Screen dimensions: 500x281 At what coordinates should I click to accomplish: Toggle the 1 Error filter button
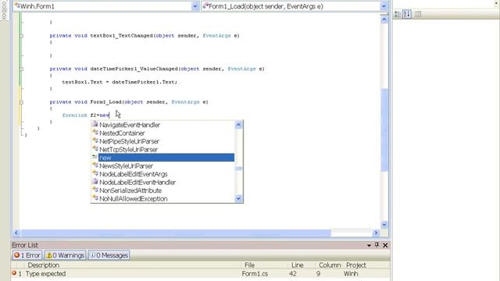27,255
